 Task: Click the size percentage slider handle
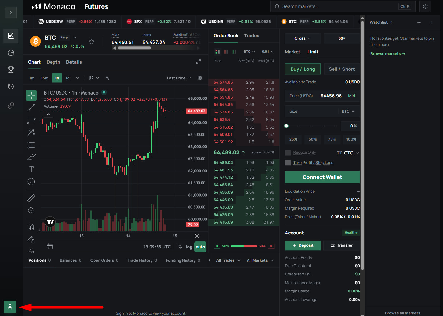286,126
